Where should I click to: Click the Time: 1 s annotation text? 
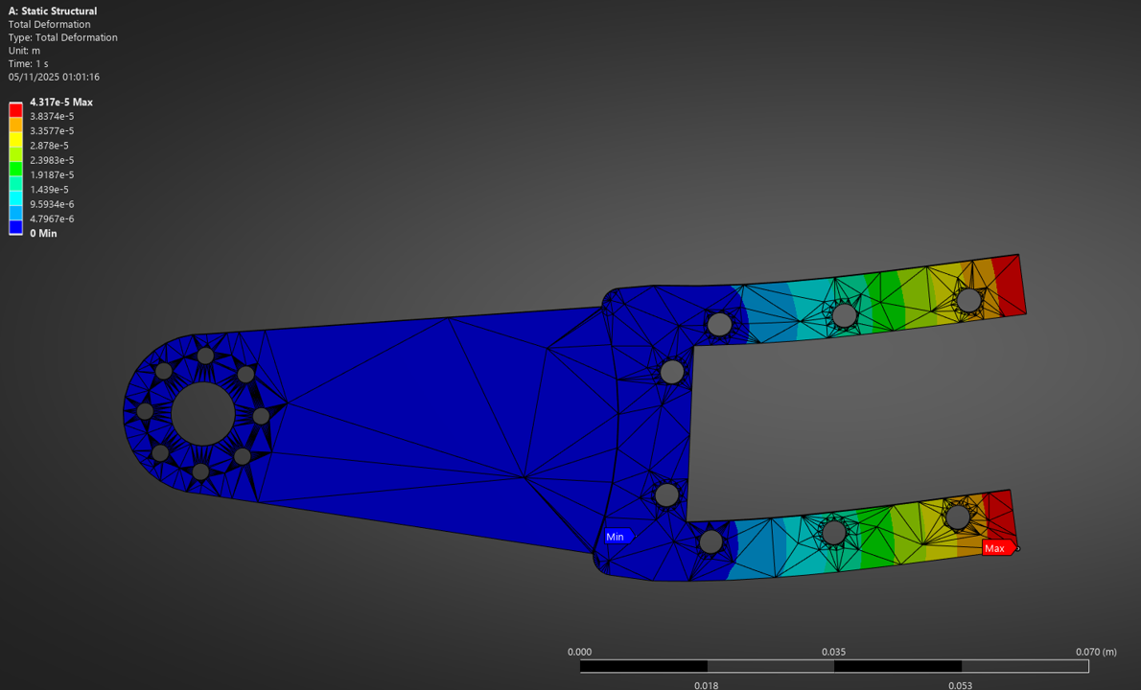[x=30, y=63]
